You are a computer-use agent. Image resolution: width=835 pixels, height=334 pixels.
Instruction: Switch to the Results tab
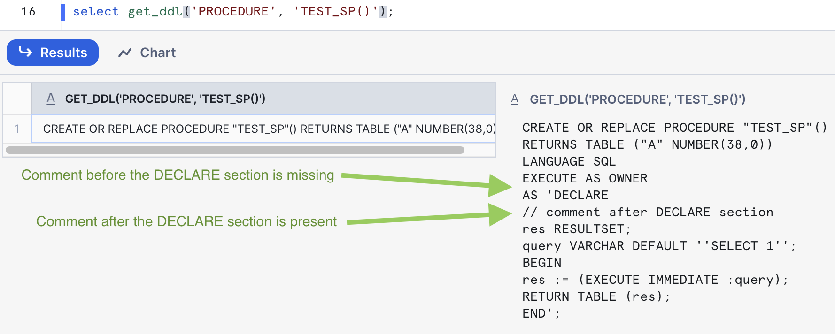tap(52, 53)
